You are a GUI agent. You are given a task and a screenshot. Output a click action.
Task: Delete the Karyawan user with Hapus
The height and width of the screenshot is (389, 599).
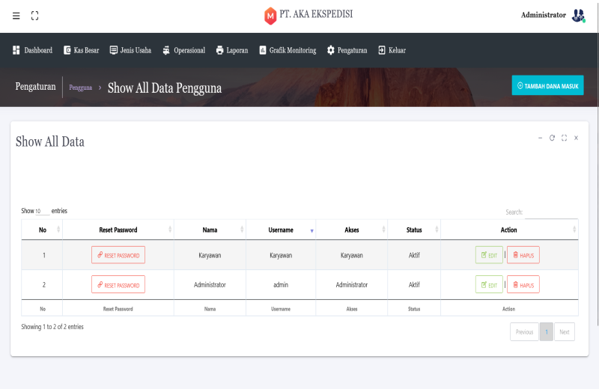[x=523, y=255]
